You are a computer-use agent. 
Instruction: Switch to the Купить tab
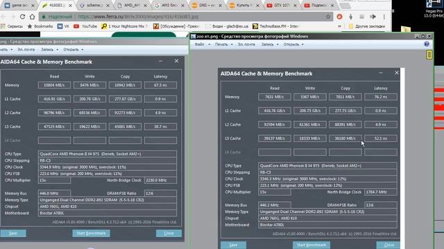[244, 5]
